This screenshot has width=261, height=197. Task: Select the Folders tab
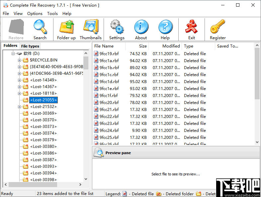[x=11, y=46]
